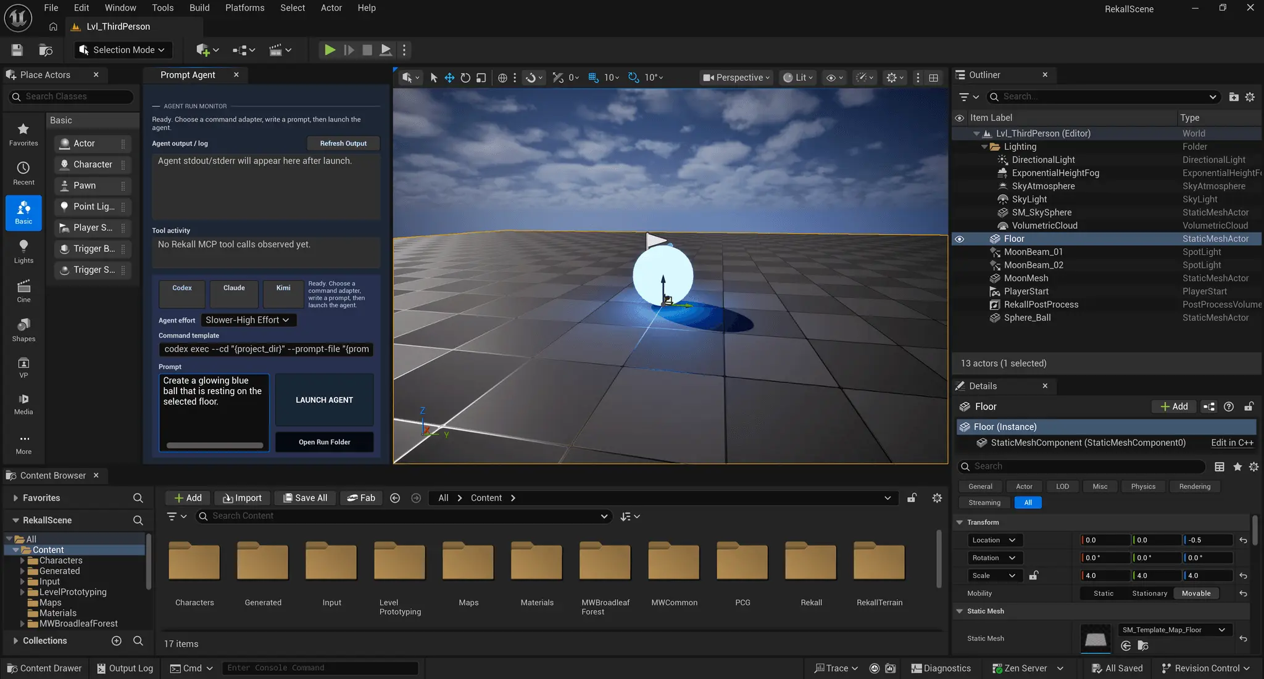Open the Favorites category in Place Actors
This screenshot has height=679, width=1264.
point(23,134)
